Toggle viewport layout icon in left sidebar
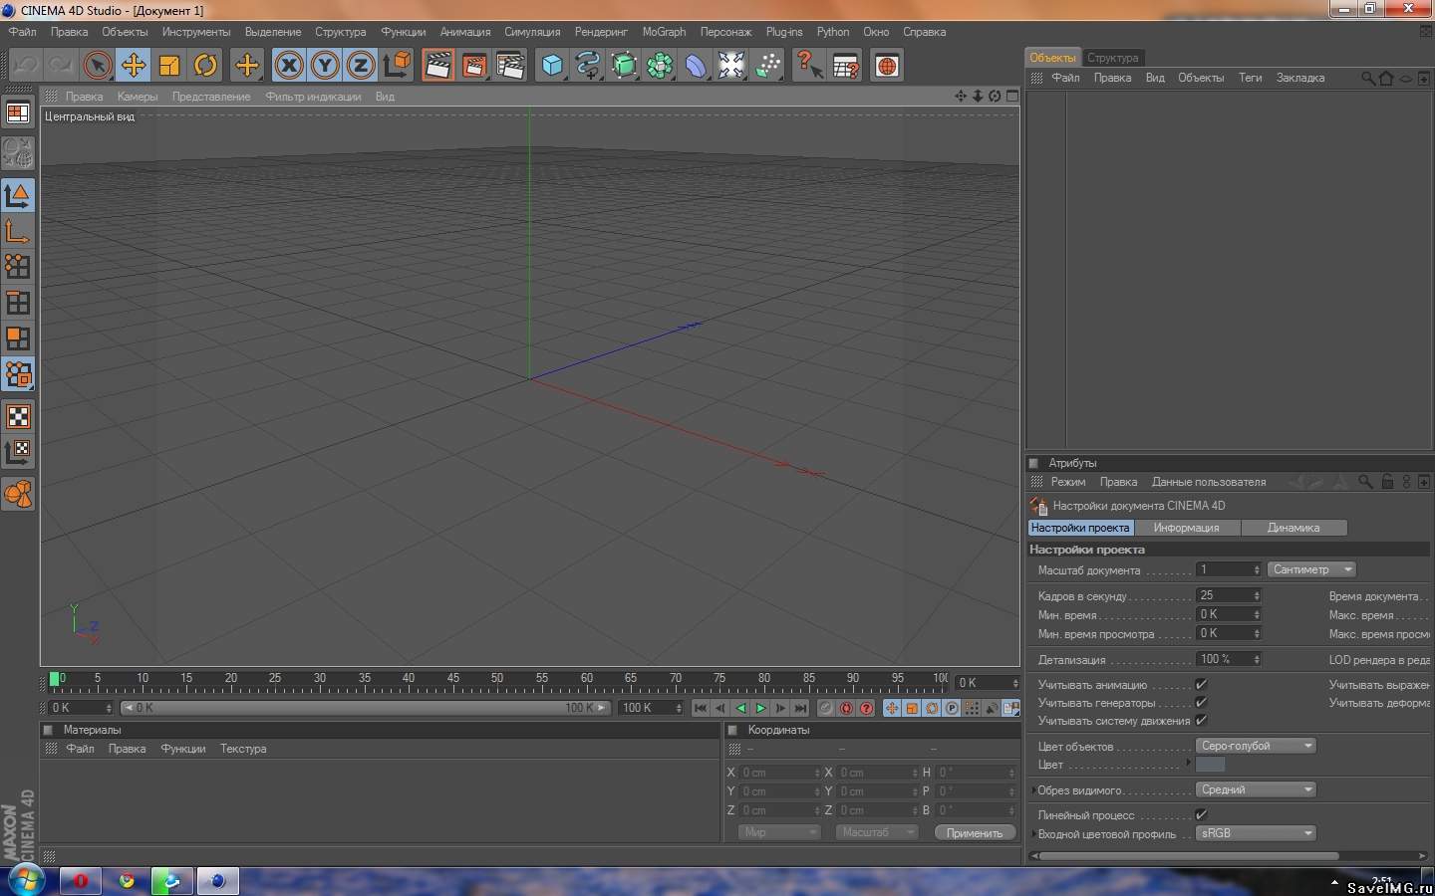1435x896 pixels. (x=18, y=113)
